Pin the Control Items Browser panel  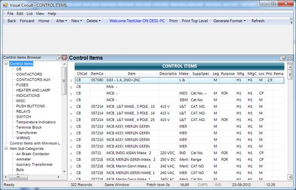(59, 58)
